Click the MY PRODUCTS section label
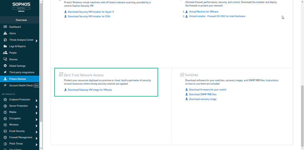 coord(8,94)
